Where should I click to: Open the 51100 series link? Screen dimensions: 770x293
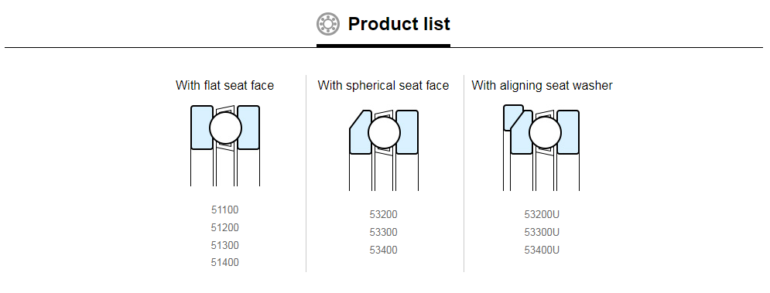pyautogui.click(x=225, y=210)
